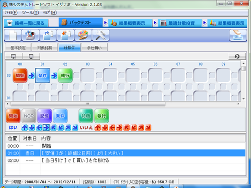Set はい direction to blue left arrow

pos(39,127)
